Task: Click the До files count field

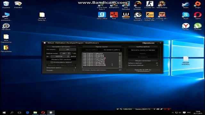Action: [x=60, y=56]
